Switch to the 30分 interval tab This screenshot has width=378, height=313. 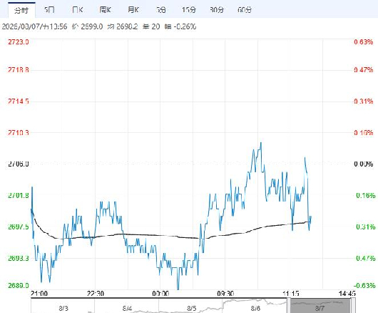pos(217,10)
